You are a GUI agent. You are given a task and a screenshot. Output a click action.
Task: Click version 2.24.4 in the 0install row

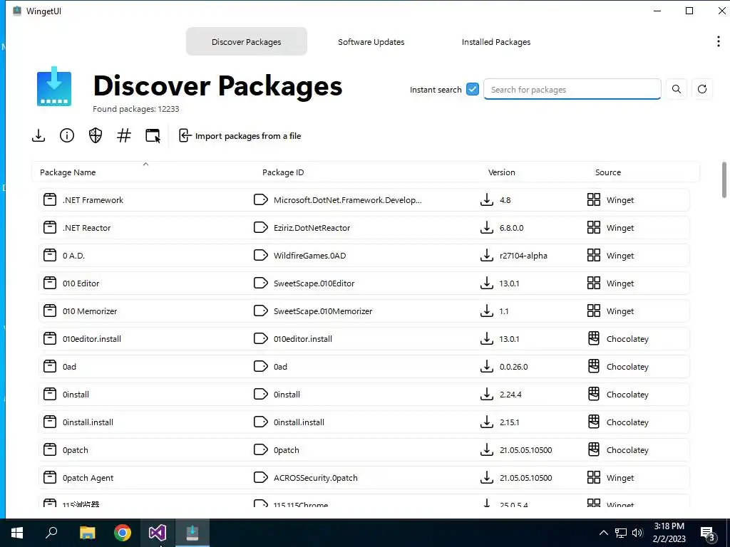click(x=510, y=395)
